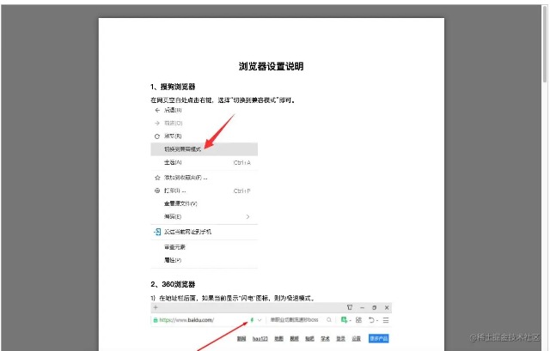Click the hamburger menu icon in browser toolbar
The width and height of the screenshot is (550, 351).
point(386,320)
